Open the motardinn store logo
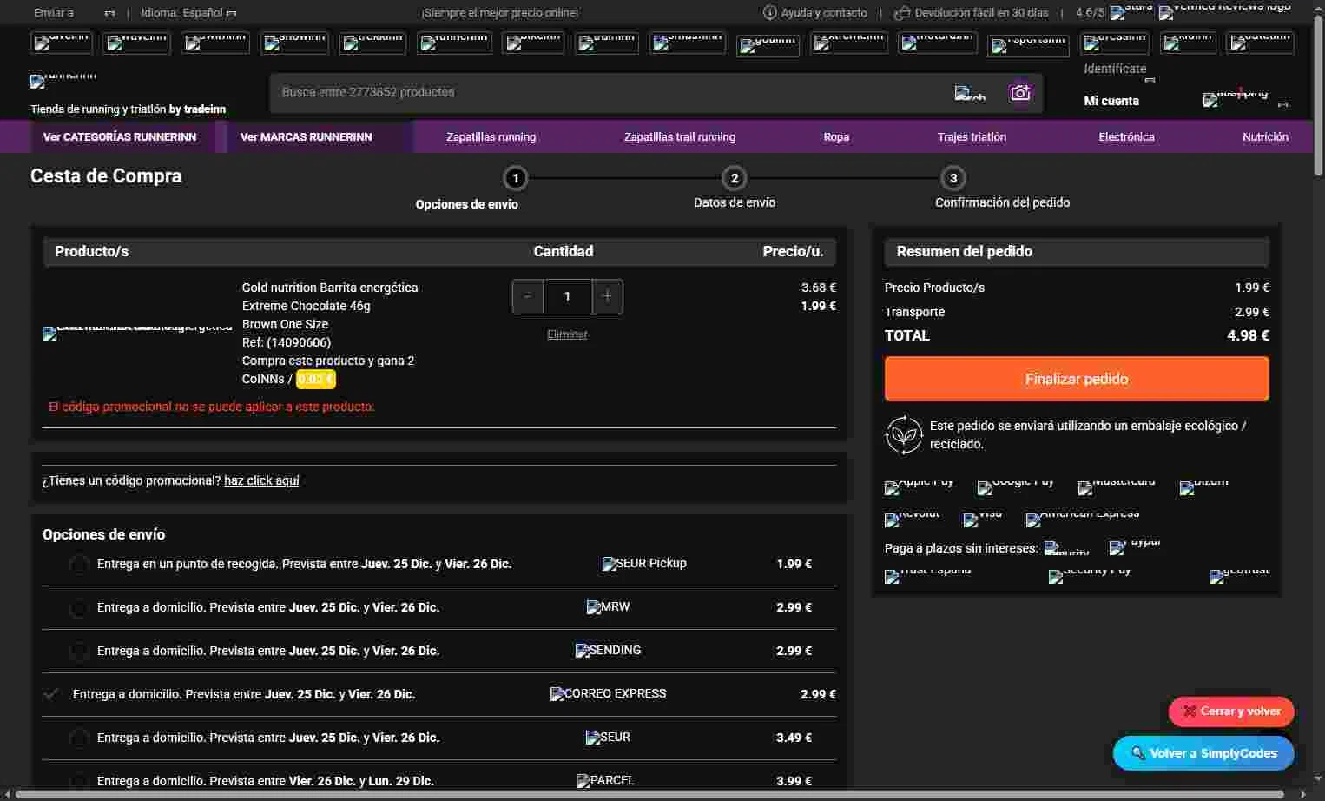Viewport: 1325px width, 801px height. click(x=938, y=43)
